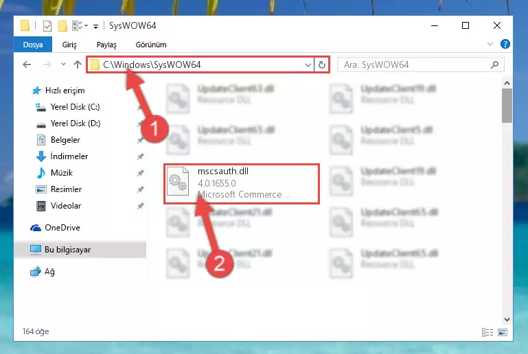This screenshot has height=354, width=528.
Task: Click the search magnifier icon
Action: [x=494, y=64]
